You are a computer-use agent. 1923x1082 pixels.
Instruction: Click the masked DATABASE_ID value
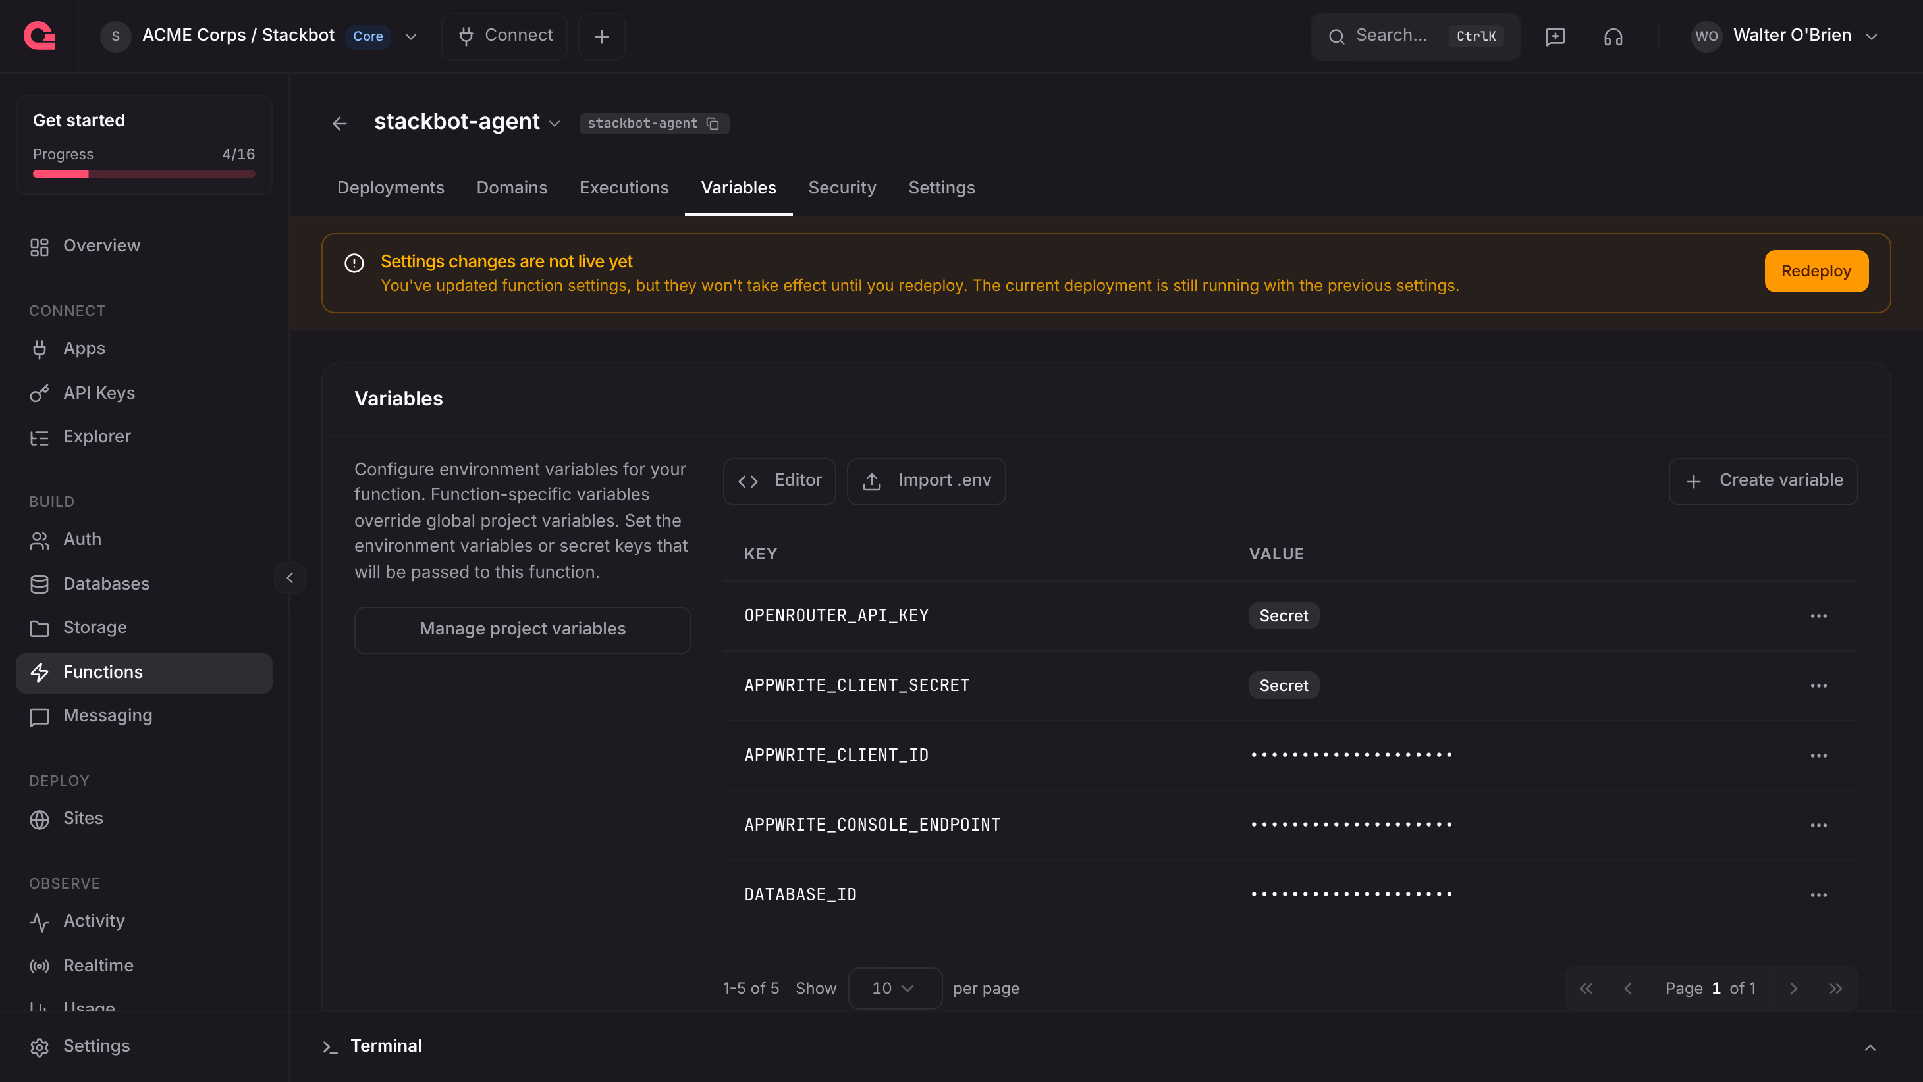(1351, 894)
